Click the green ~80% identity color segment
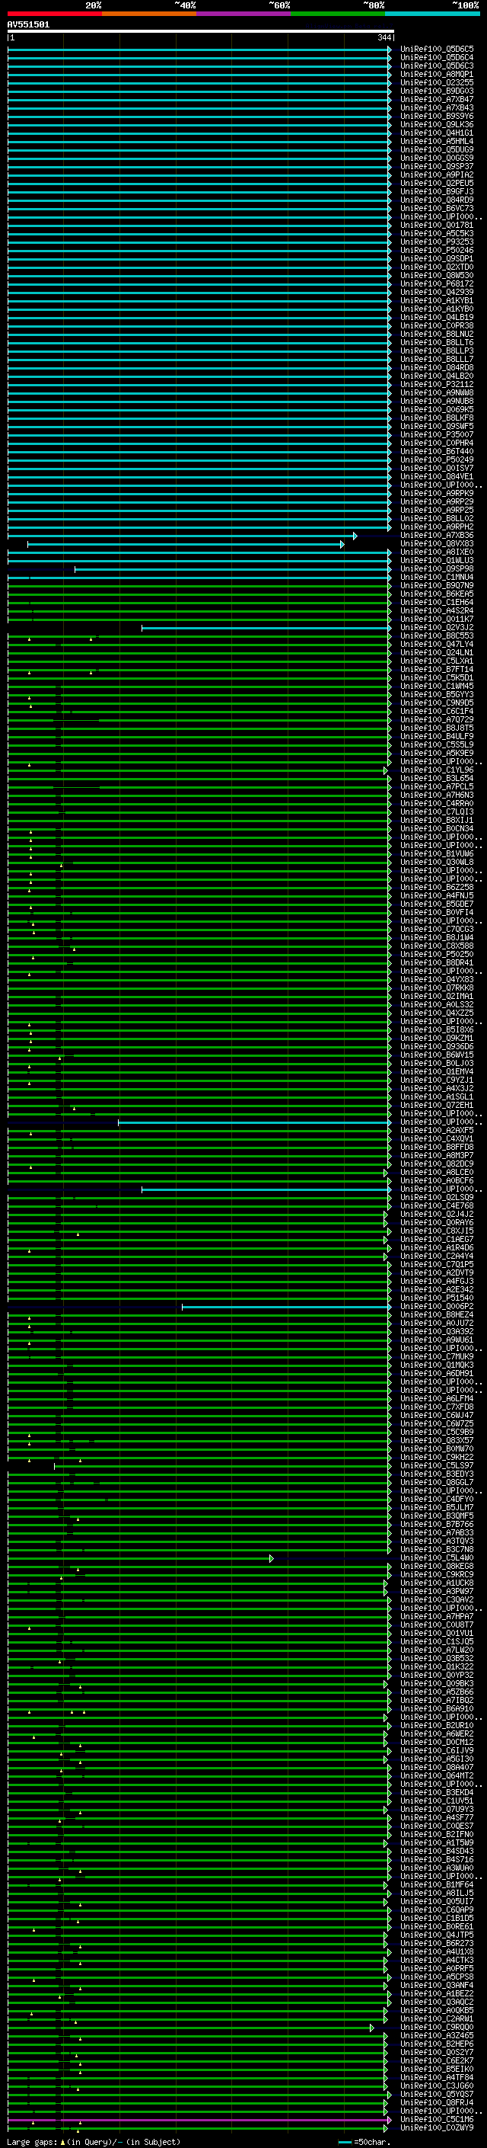 [x=337, y=14]
